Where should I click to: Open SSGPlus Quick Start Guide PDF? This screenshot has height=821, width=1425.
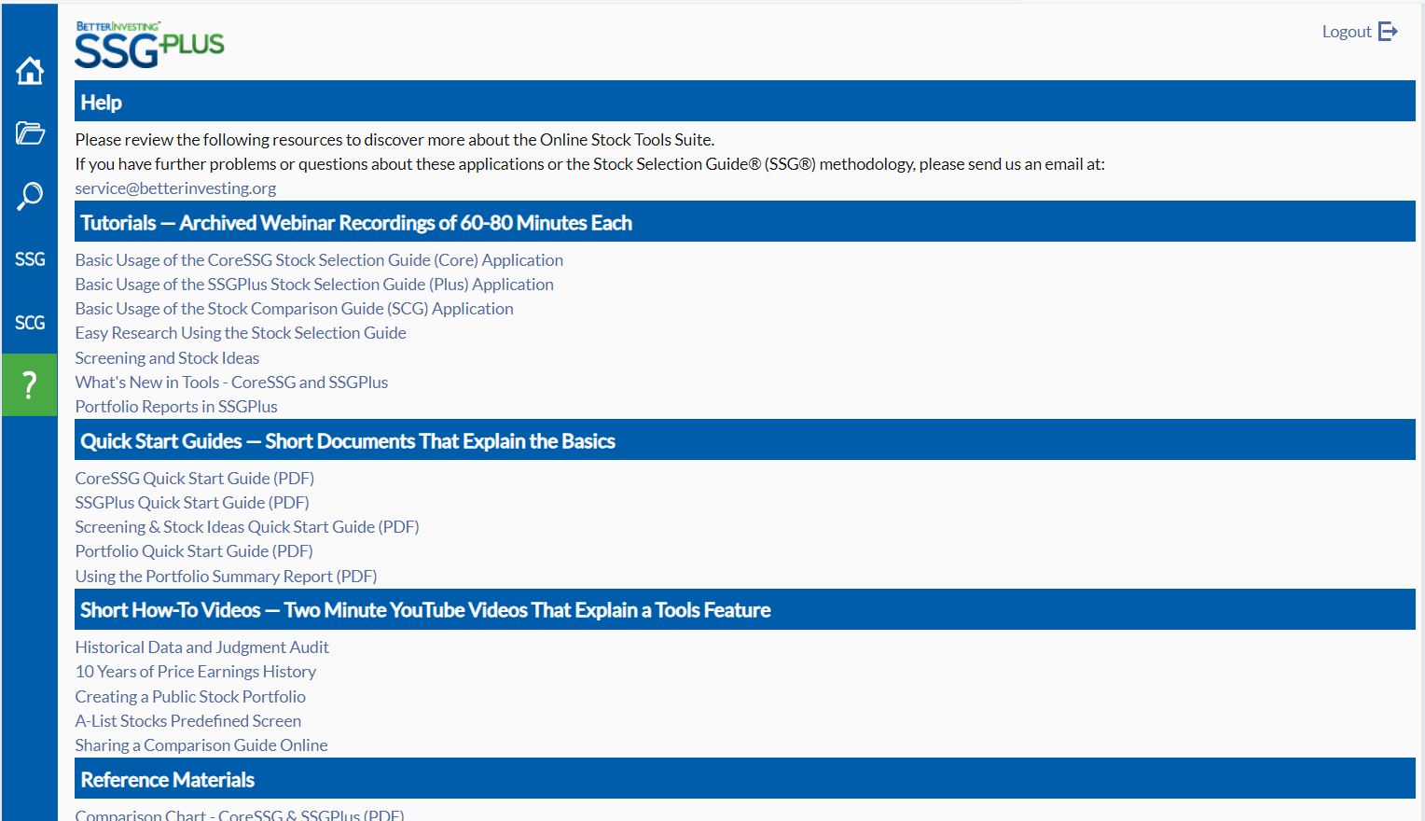click(x=192, y=503)
